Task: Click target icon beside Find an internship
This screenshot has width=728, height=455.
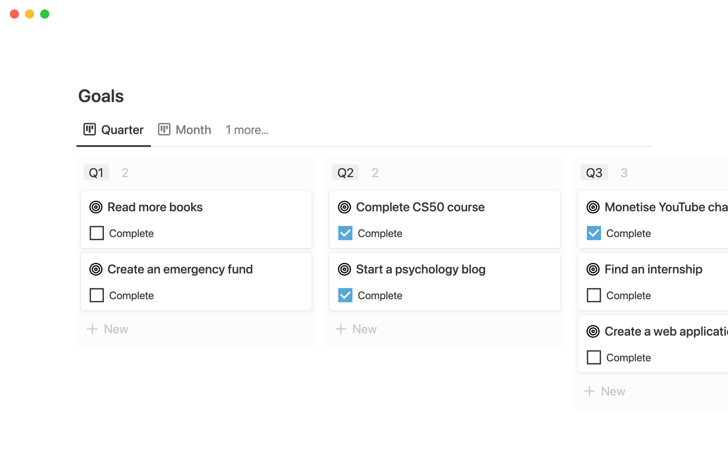Action: click(x=593, y=269)
